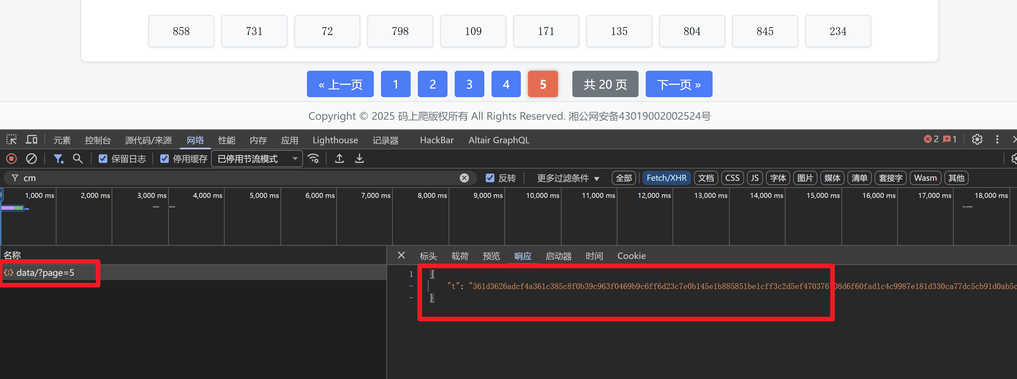Select the 媒体 filter chip
1017x379 pixels.
point(832,178)
